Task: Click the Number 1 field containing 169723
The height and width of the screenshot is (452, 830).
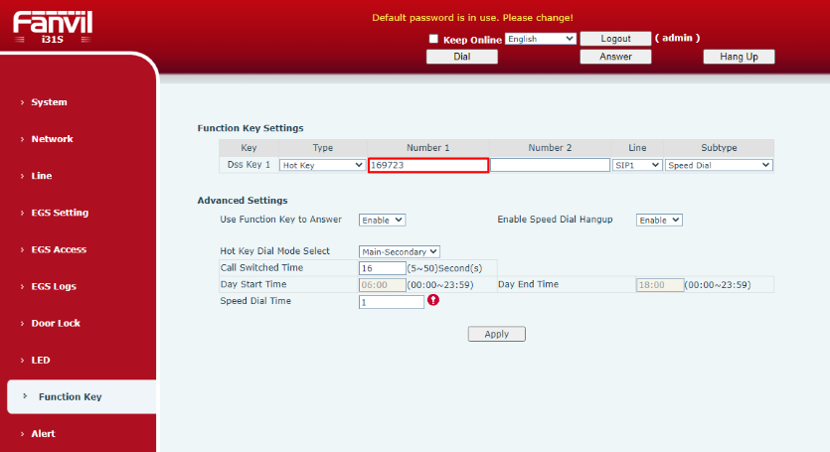Action: 427,165
